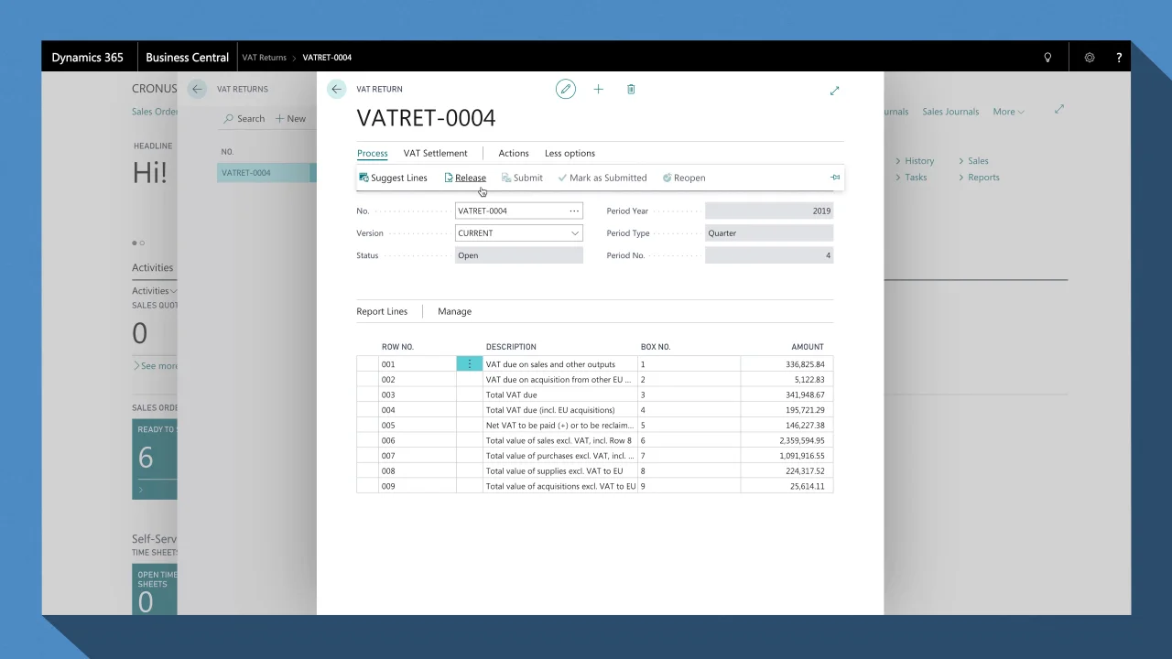Click amount 224,317.52
The image size is (1172, 659).
805,471
